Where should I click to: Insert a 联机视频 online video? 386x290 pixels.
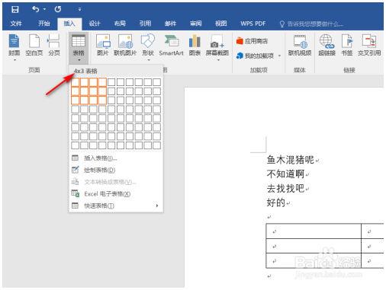point(300,45)
